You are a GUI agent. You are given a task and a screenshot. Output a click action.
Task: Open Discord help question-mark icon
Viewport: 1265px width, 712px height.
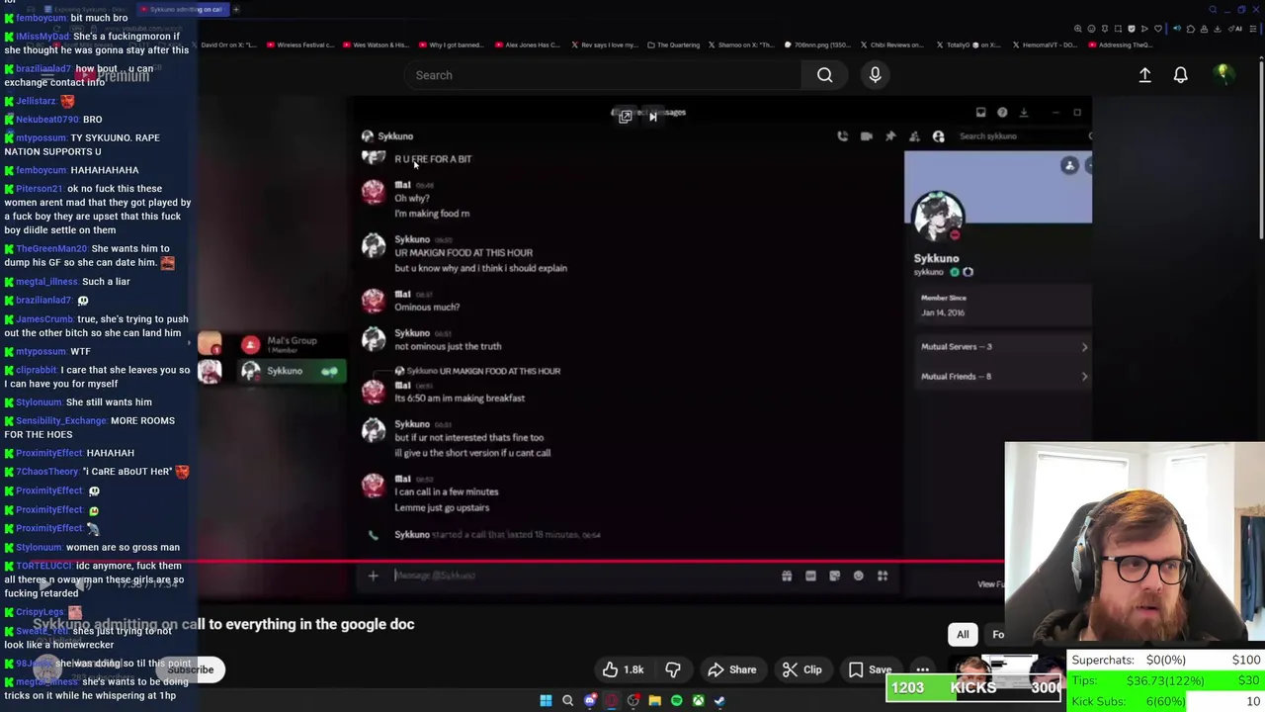coord(1002,113)
